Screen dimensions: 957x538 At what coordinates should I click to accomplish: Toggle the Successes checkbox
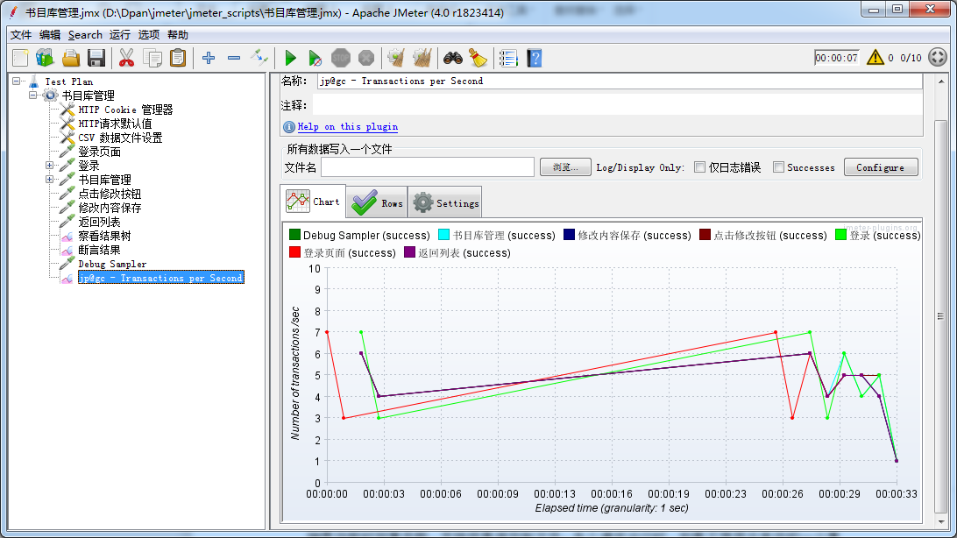(x=778, y=167)
